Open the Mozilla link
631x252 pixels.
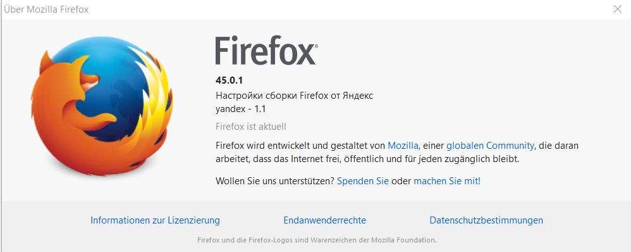pyautogui.click(x=403, y=146)
